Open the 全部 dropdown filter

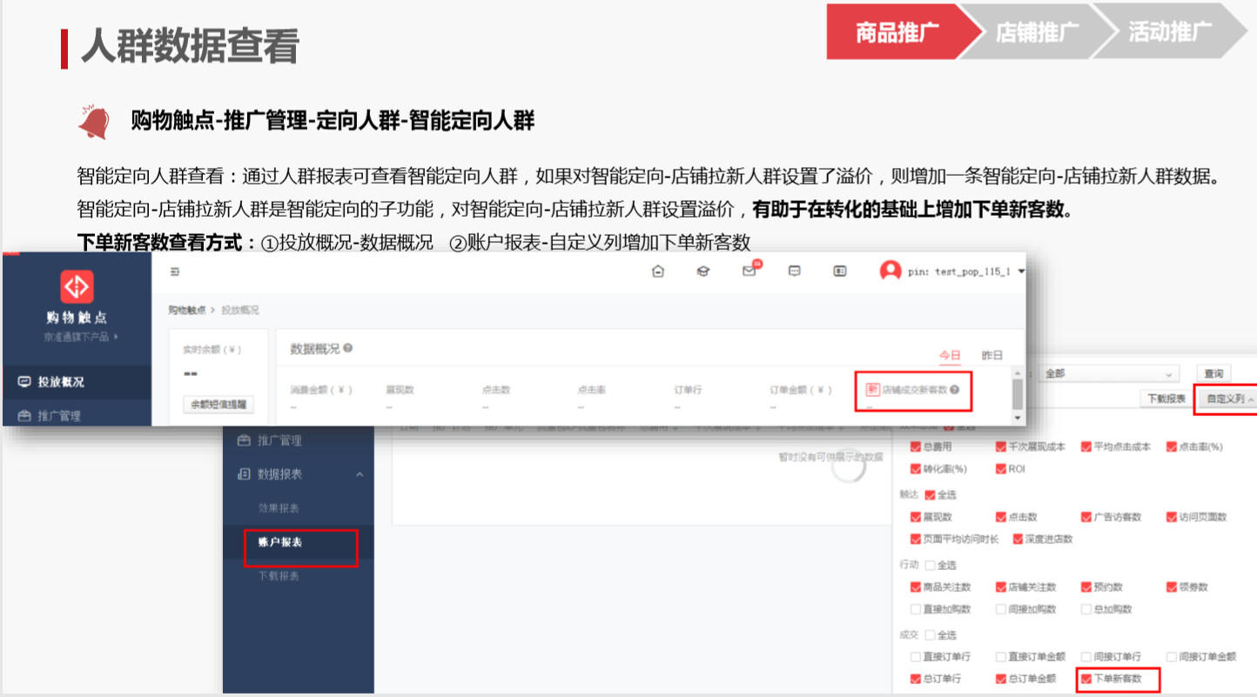(x=1108, y=373)
